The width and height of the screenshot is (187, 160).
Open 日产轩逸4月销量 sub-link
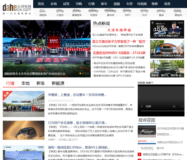pyautogui.click(x=105, y=57)
